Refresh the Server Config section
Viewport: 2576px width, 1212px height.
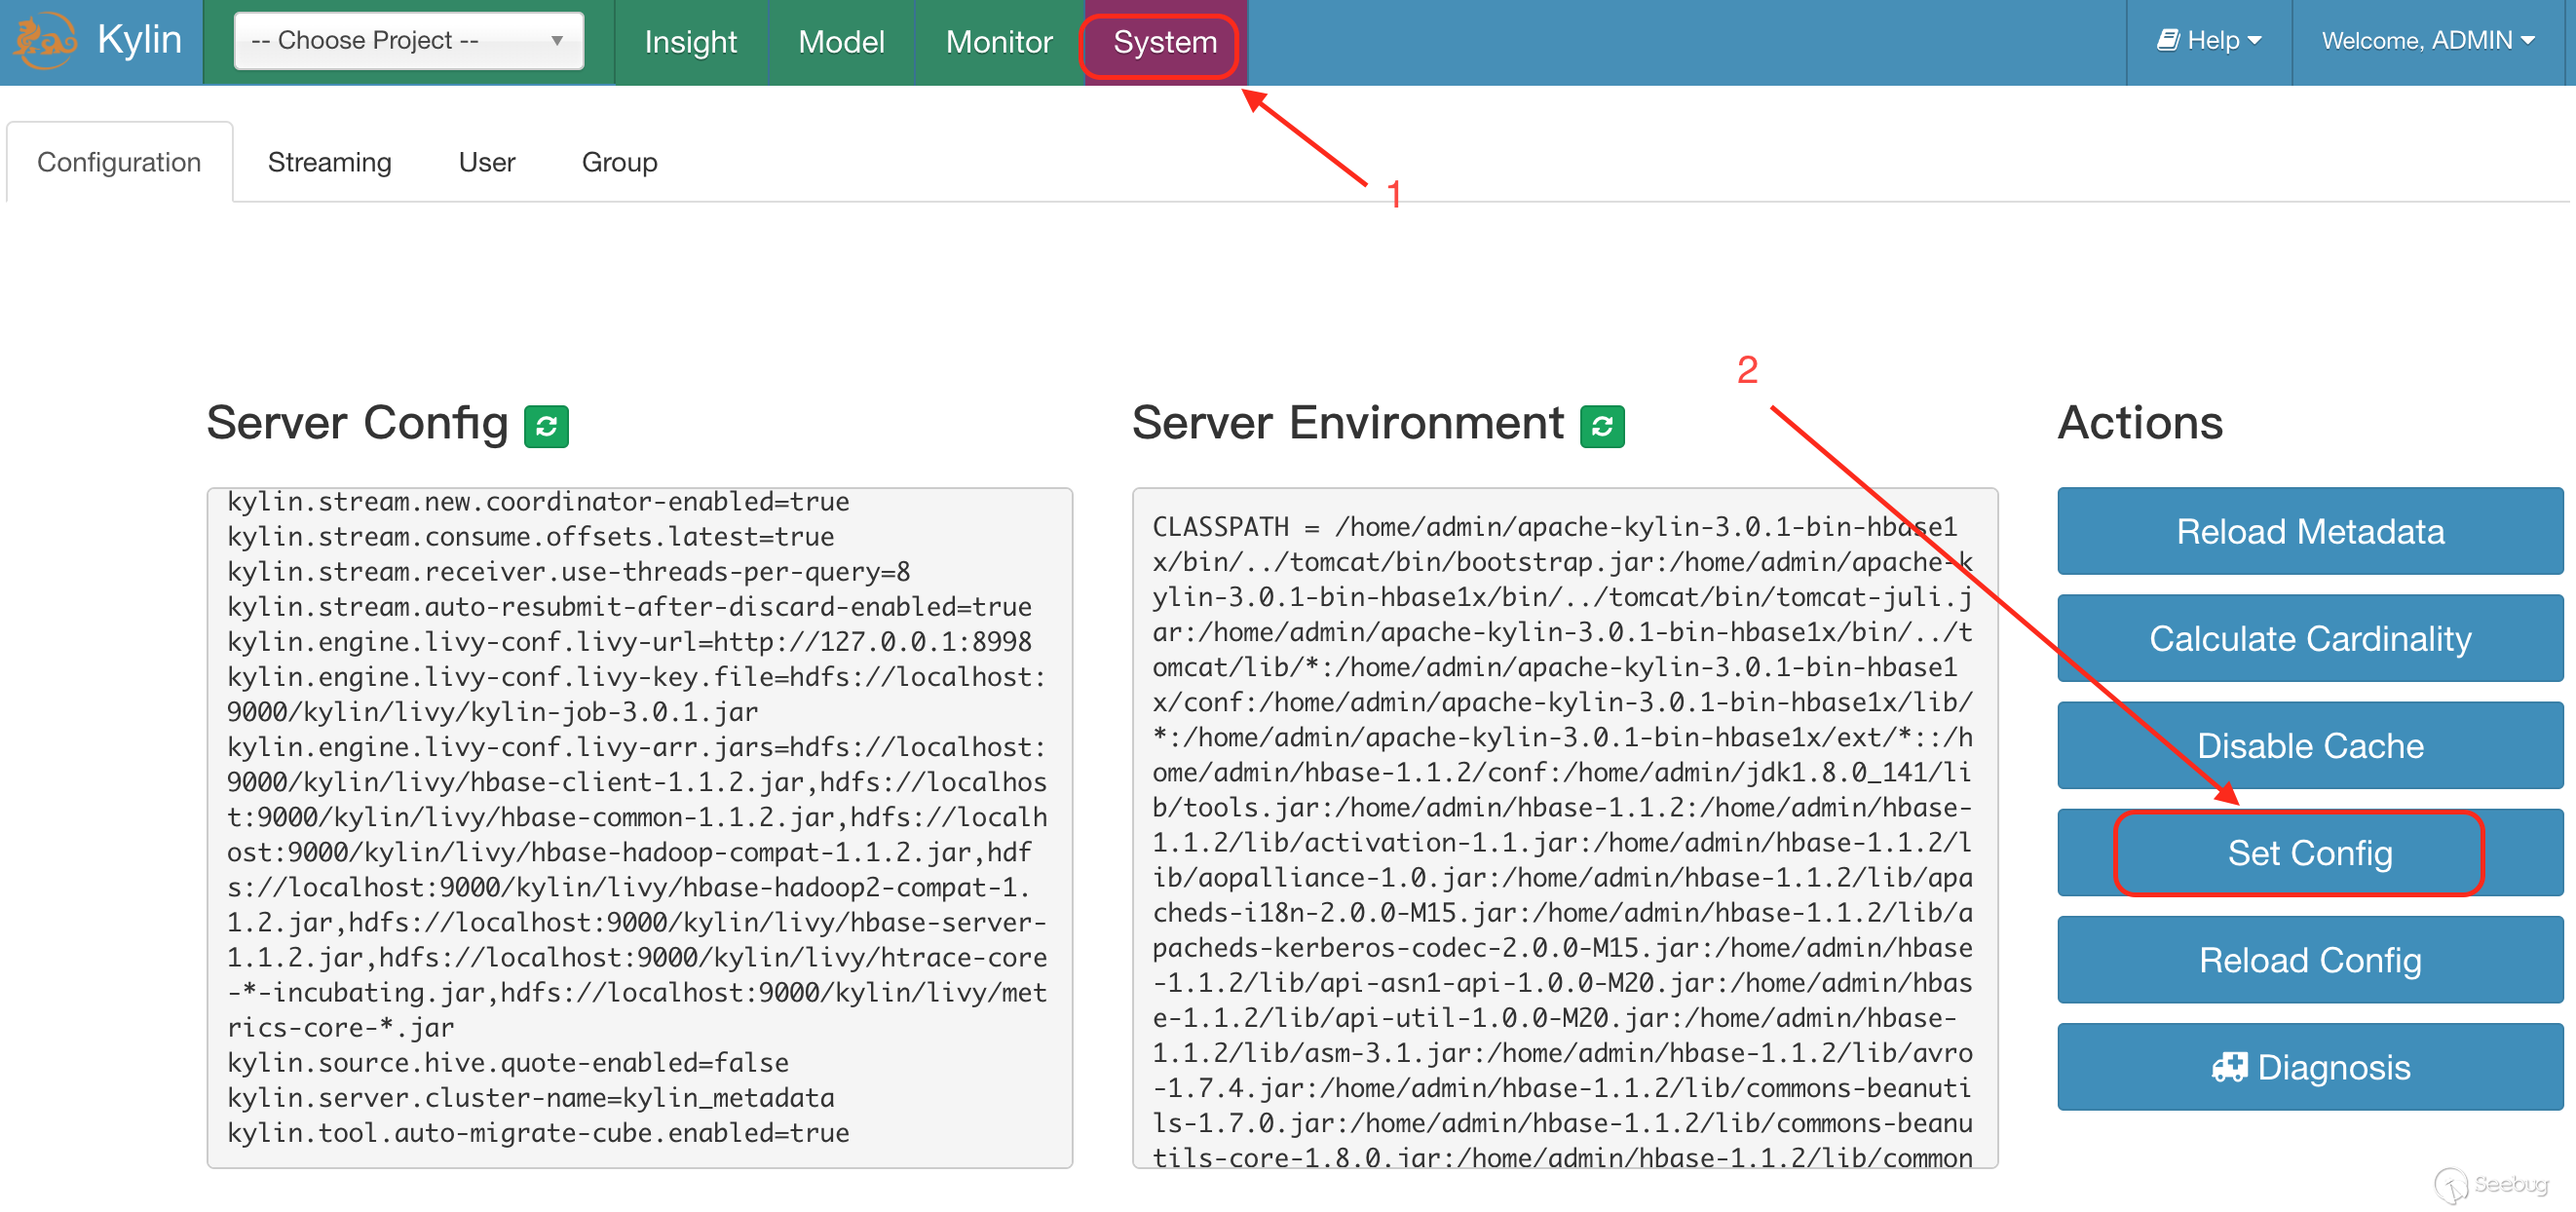[546, 427]
